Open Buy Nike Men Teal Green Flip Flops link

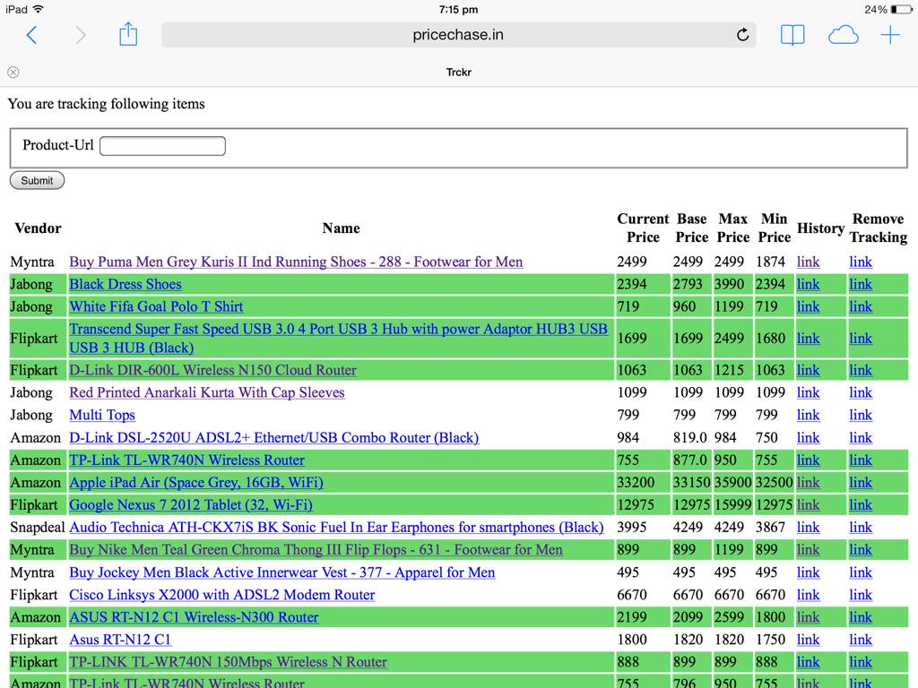click(316, 549)
